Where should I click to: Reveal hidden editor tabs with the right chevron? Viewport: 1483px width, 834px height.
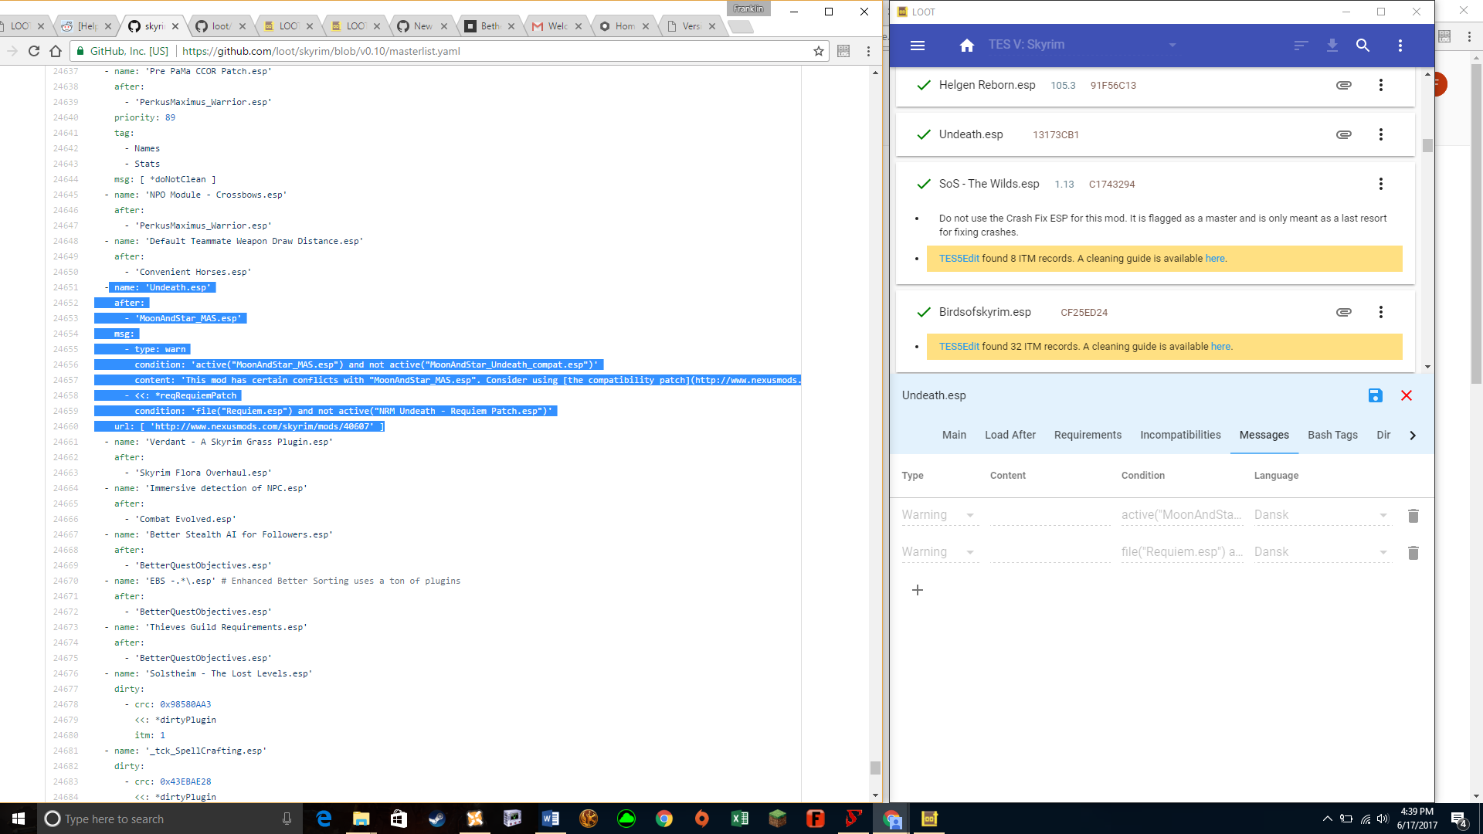pos(1413,435)
